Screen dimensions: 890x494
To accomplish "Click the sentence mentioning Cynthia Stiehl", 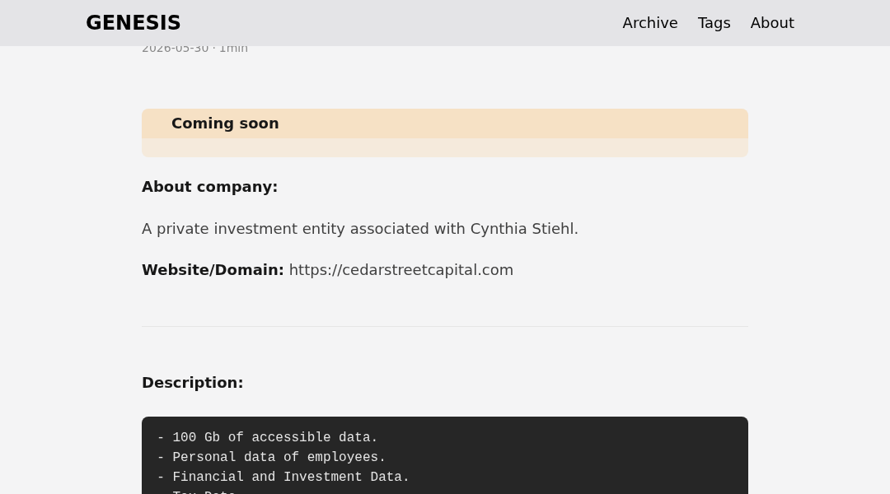I will pyautogui.click(x=360, y=229).
